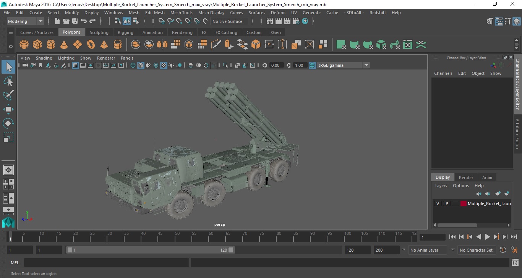The image size is (522, 278).
Task: Click the time range slider bar
Action: 150,250
